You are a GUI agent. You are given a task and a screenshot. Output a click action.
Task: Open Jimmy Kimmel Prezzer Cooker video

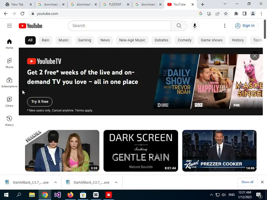[219, 151]
